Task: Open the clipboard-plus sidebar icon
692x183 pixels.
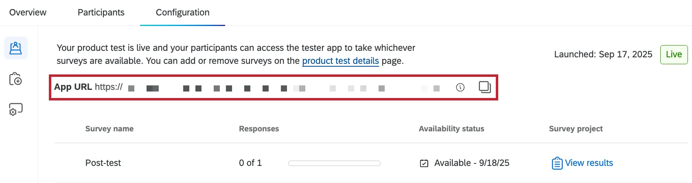Action: (x=15, y=79)
